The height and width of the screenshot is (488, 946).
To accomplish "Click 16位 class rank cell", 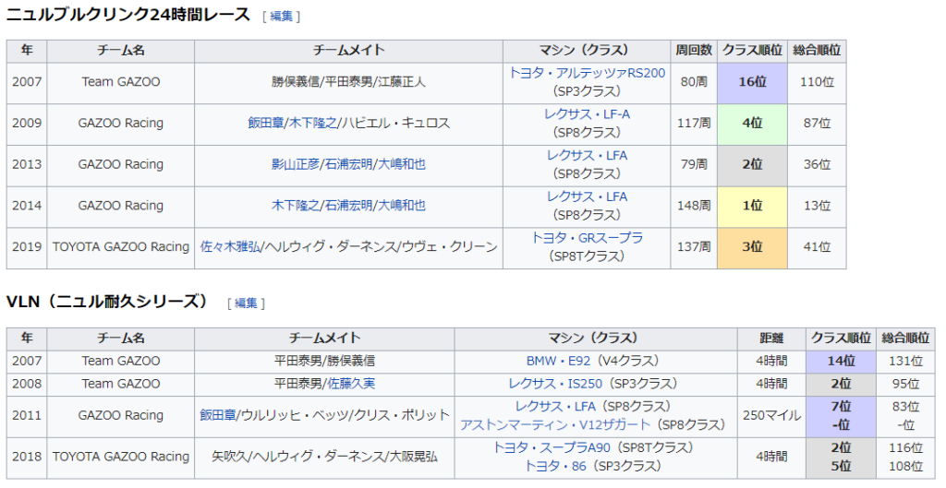I will tap(752, 83).
